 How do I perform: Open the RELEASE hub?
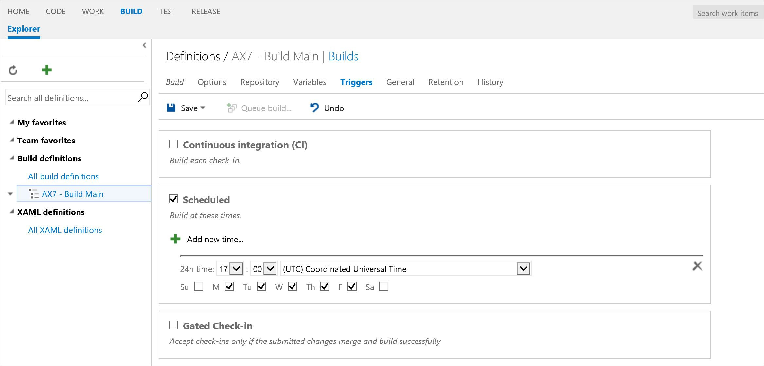point(206,11)
